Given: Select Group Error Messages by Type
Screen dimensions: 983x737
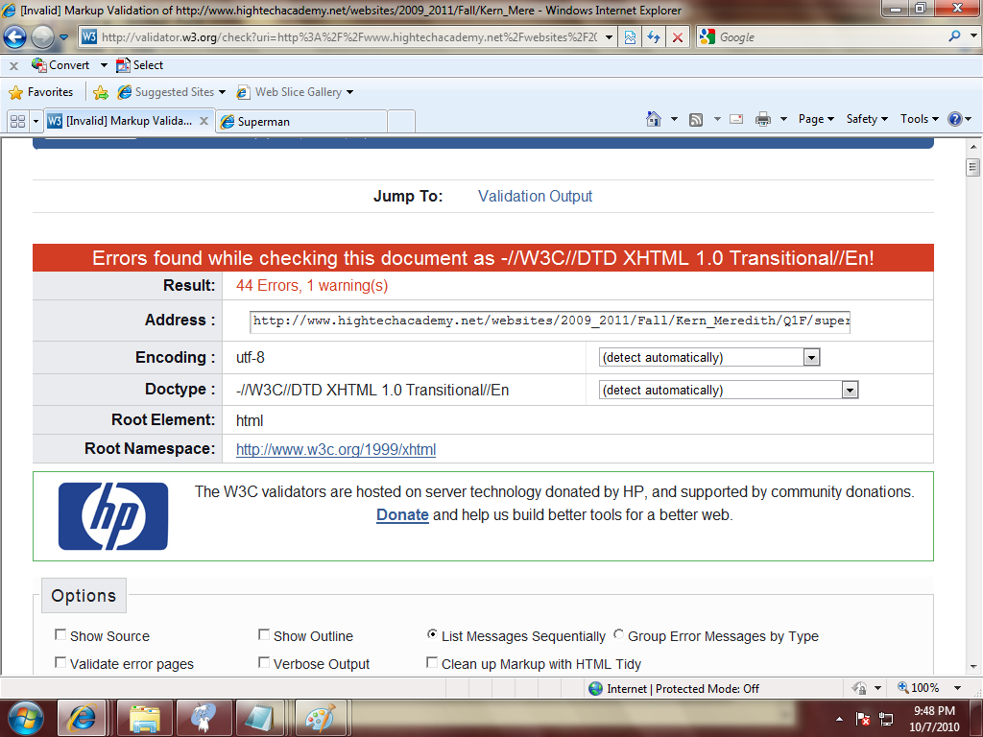Looking at the screenshot, I should (619, 635).
